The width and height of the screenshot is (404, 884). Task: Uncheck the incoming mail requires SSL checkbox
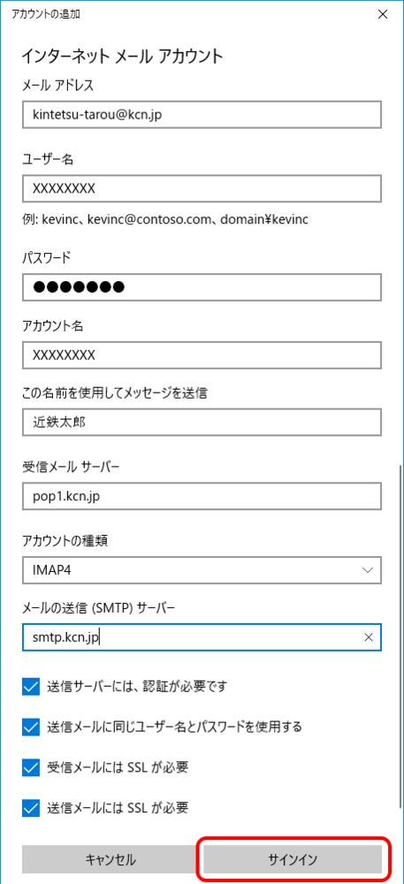click(x=30, y=768)
